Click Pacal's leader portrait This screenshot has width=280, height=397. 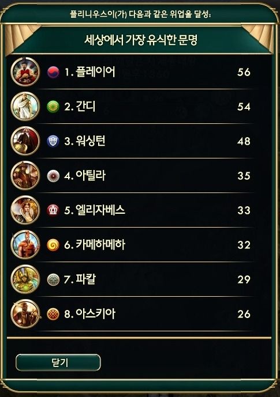point(25,279)
